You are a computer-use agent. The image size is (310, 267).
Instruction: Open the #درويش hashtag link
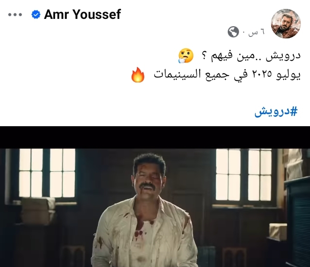(276, 112)
